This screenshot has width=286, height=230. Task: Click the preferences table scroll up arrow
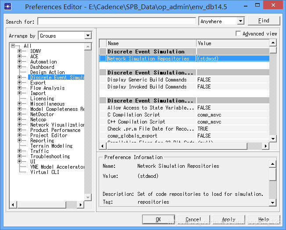pyautogui.click(x=273, y=43)
